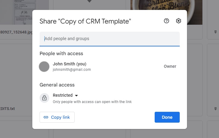Screen dimensions: 219x138
Task: Click the johnsmith@gmail.com email text
Action: (72, 70)
